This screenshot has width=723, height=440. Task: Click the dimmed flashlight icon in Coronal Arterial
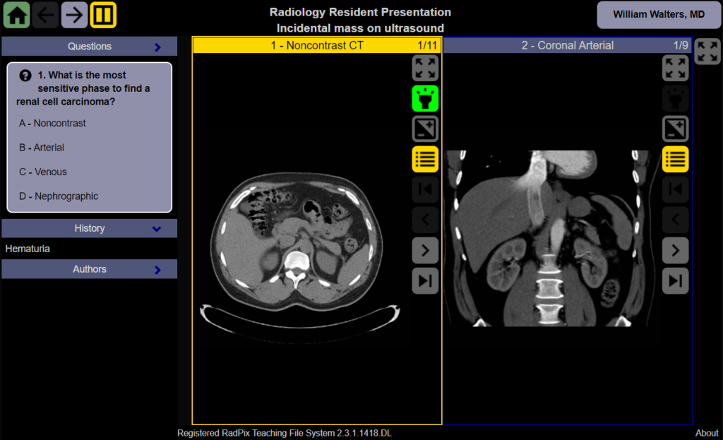tap(676, 98)
